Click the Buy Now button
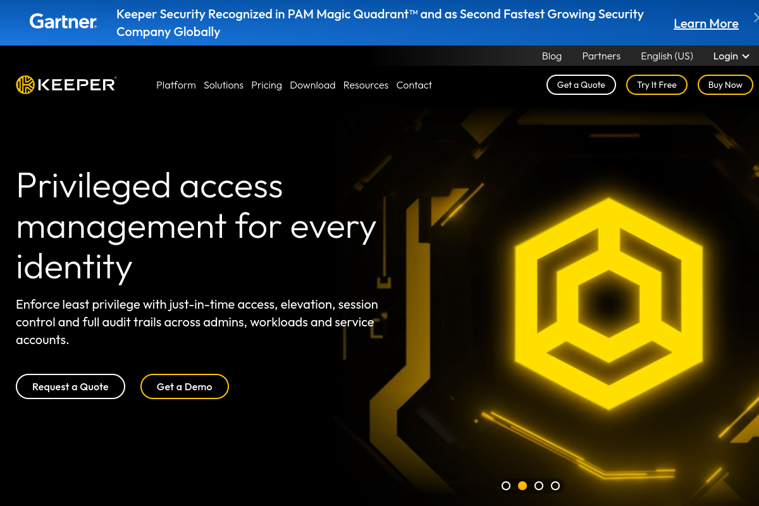 tap(725, 85)
